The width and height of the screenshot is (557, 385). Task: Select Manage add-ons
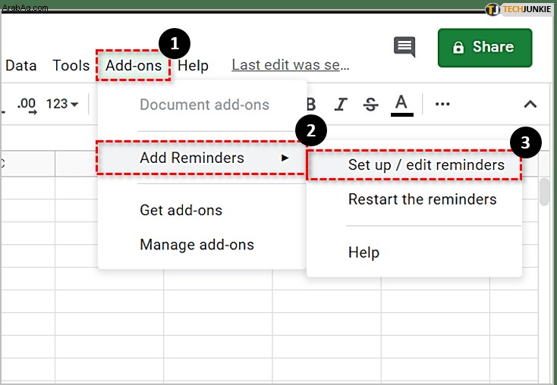coord(197,245)
